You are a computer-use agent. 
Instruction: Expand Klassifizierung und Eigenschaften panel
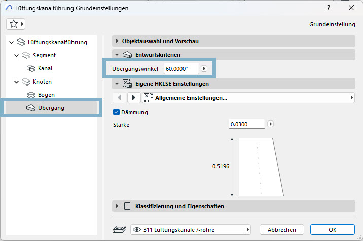point(117,206)
